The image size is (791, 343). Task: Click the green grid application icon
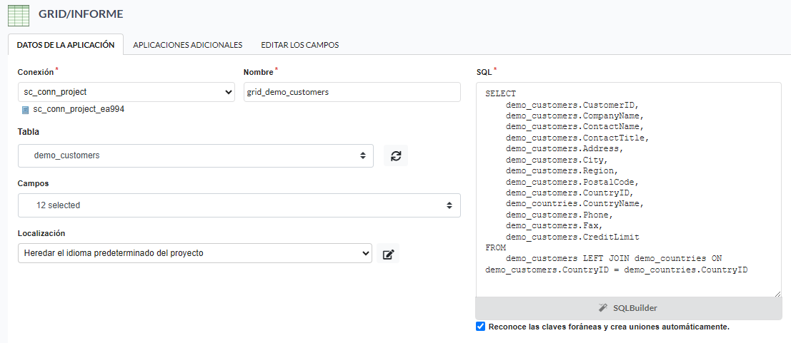[18, 14]
